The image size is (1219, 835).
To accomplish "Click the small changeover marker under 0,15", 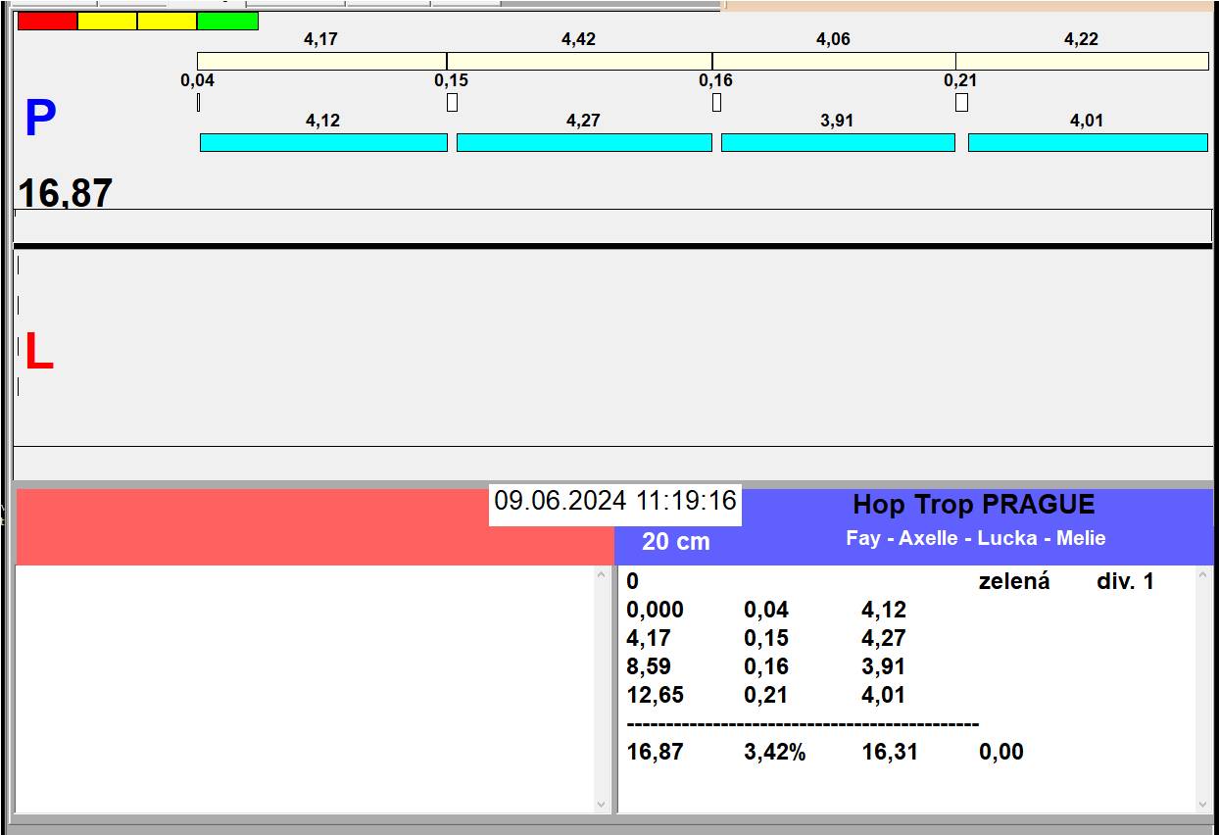I will pyautogui.click(x=452, y=102).
